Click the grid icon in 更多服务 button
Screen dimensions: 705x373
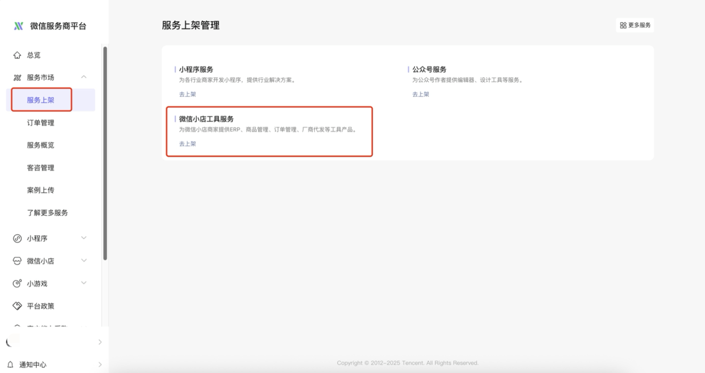point(623,25)
